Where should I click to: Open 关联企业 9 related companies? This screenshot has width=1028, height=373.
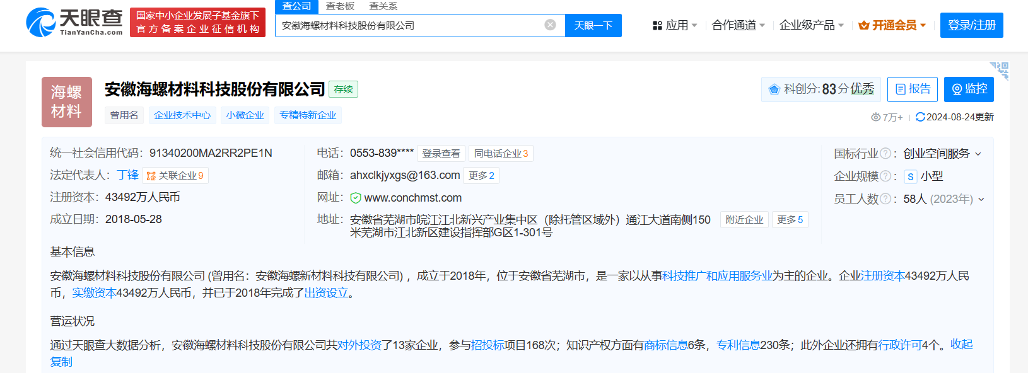175,176
